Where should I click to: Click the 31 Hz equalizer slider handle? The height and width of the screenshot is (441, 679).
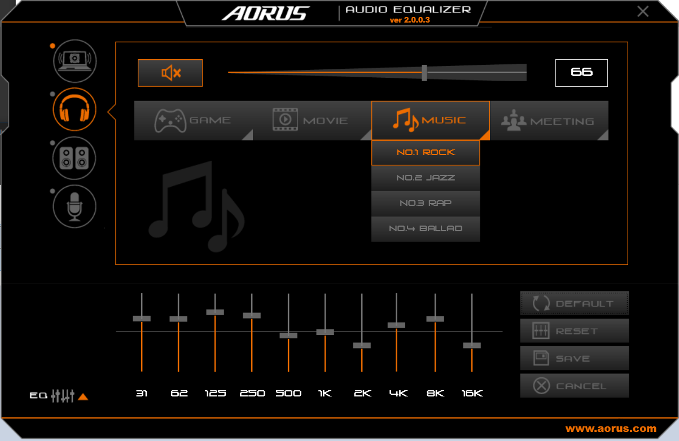pyautogui.click(x=142, y=319)
